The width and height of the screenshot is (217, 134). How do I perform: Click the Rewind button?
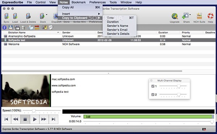coord(16,119)
